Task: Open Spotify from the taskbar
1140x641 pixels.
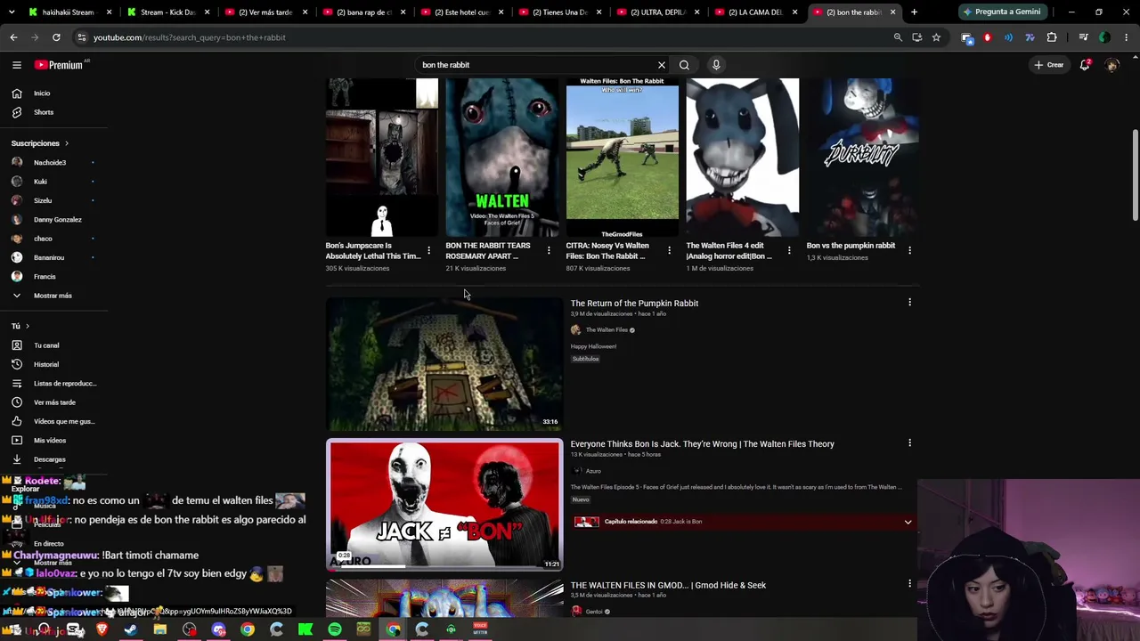Action: 335,629
